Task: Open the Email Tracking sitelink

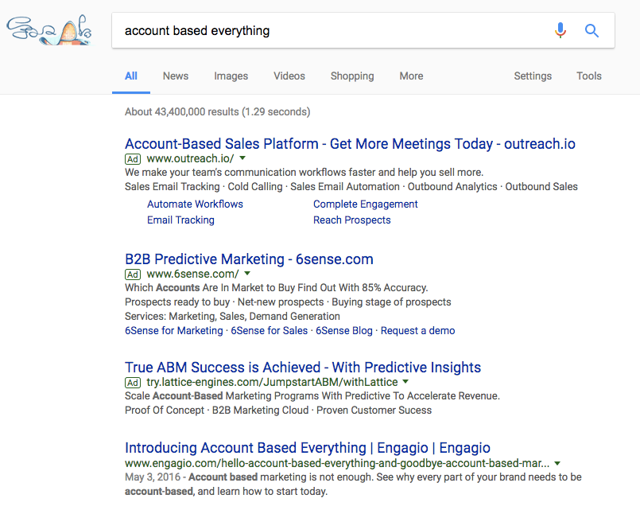Action: pos(180,220)
